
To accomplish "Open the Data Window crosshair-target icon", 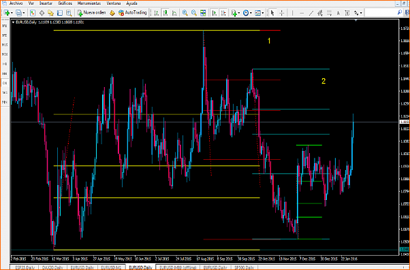I will (x=42, y=13).
